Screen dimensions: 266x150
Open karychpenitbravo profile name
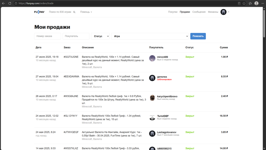167,96
